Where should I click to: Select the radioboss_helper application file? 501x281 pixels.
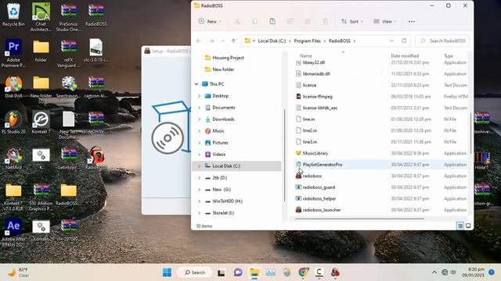(x=315, y=198)
